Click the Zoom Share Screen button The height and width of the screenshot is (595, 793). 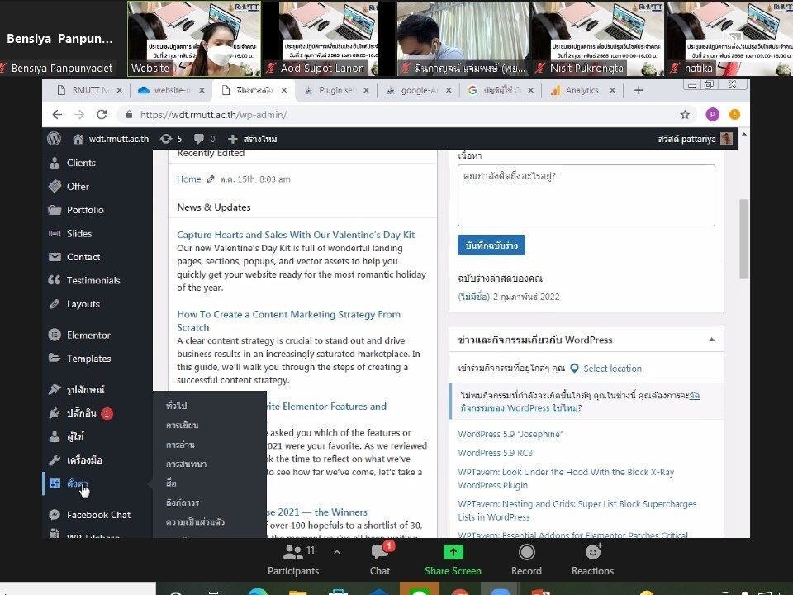[x=453, y=560]
